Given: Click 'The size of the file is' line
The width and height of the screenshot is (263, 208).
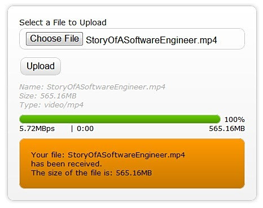Looking at the screenshot, I should point(91,173).
